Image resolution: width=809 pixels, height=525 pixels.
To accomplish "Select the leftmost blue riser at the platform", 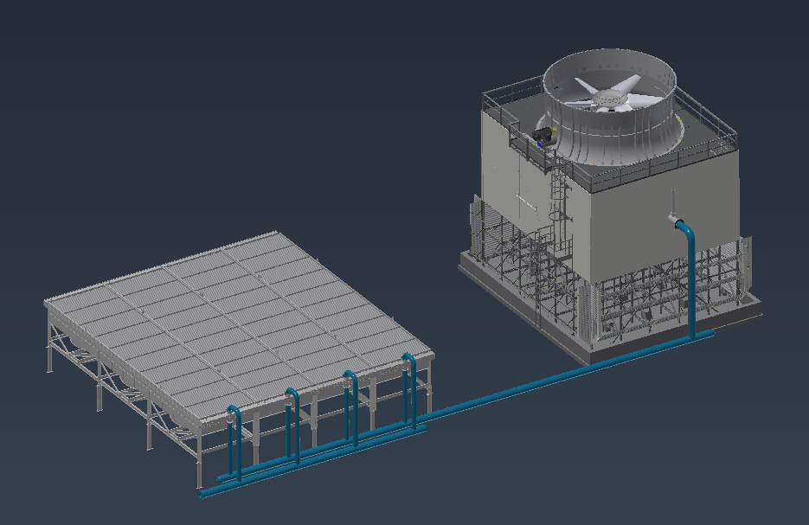I will 232,441.
